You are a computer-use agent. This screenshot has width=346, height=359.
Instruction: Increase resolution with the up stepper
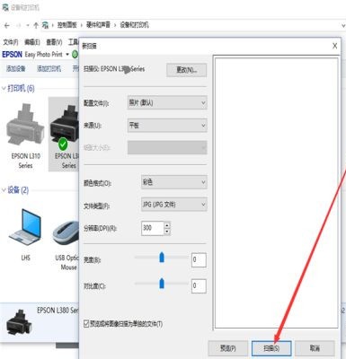coord(167,225)
